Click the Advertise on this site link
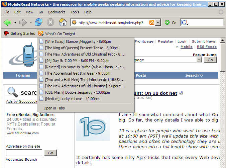This screenshot has width=226, height=168. tap(23, 146)
